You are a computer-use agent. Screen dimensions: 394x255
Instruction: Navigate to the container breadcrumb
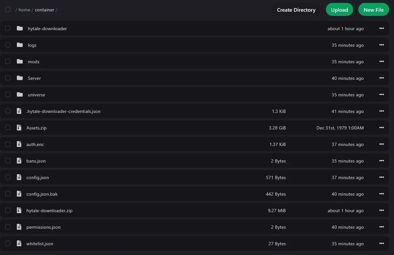tap(44, 10)
